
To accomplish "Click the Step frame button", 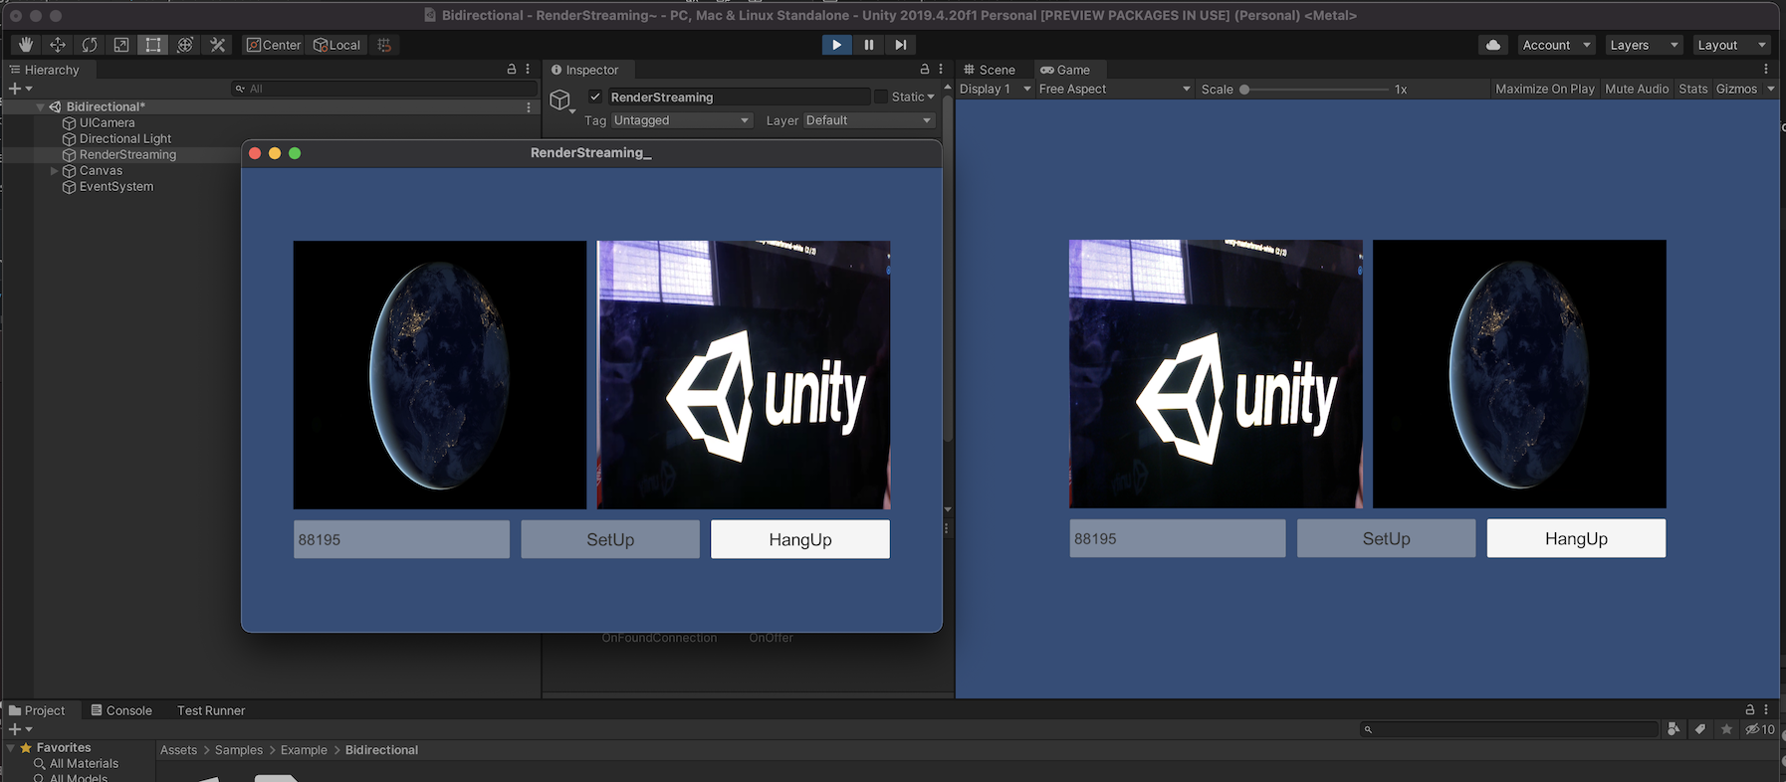I will pyautogui.click(x=900, y=45).
